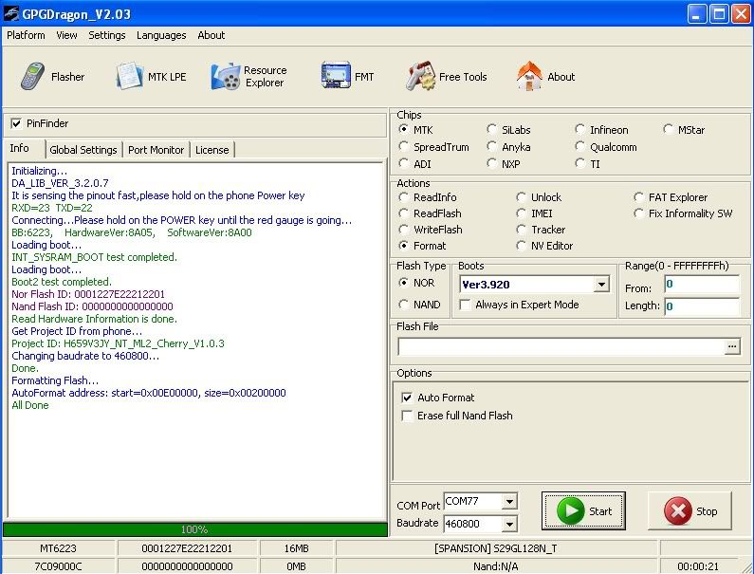Choose the WriteFlash action
Screen dimensions: 754x574
click(404, 230)
